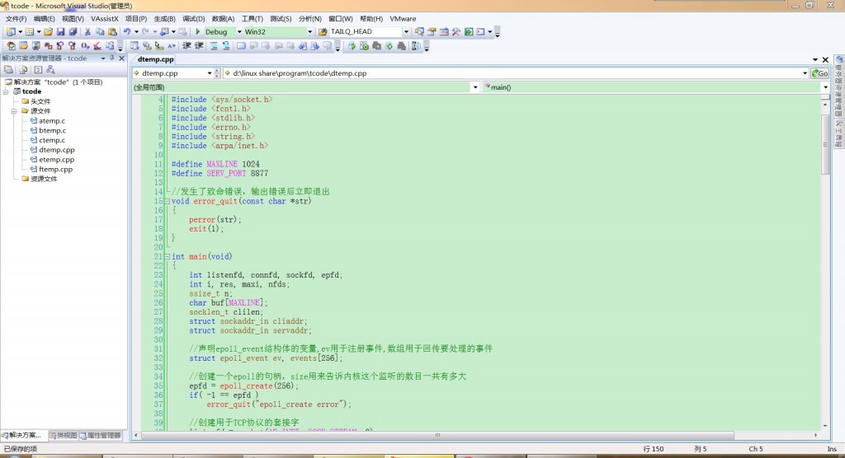Select the 资源文件 folder in the tree
Screen dimensions: 845x458
coord(44,180)
